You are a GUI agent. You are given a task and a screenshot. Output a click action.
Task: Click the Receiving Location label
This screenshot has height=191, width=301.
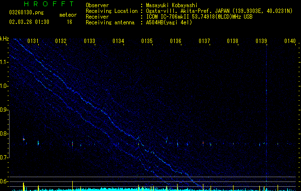pyautogui.click(x=111, y=11)
